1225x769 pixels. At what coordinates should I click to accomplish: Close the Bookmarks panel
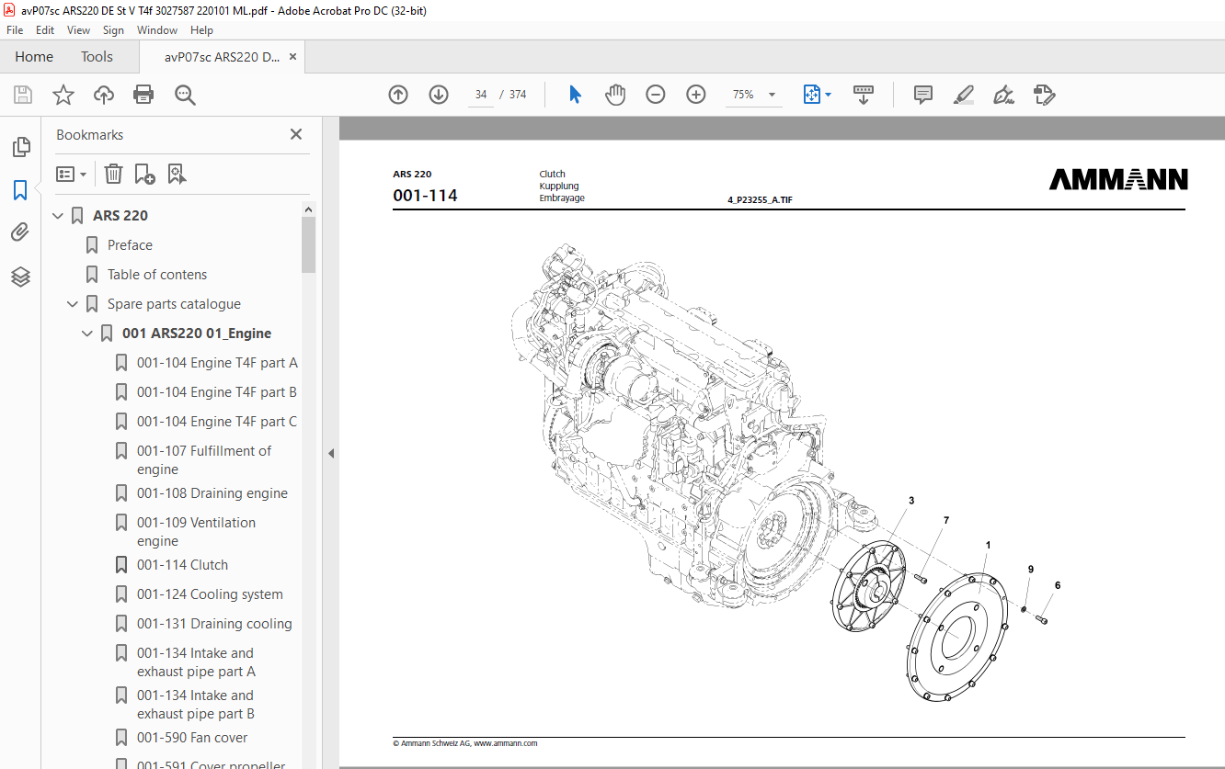tap(296, 134)
